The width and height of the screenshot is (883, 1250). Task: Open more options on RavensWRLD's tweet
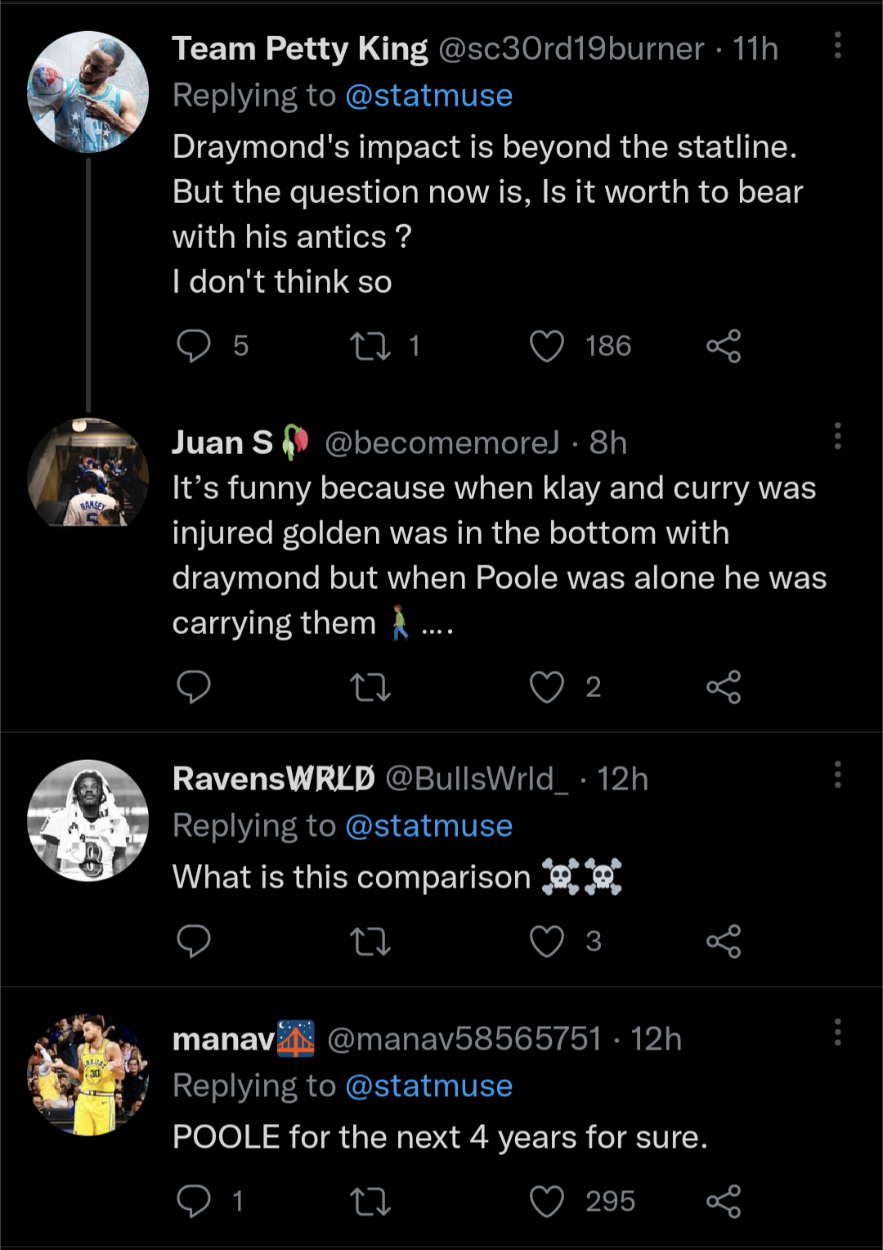(x=837, y=774)
